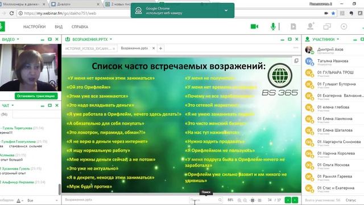Screen dimensions: 364x205
Task: Bookmark the page with the star icon
Action: (333, 13)
